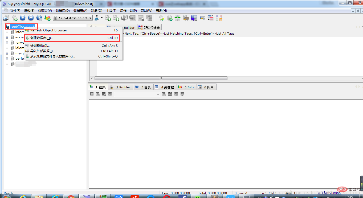The width and height of the screenshot is (363, 198).
Task: Click the database with green up-arrow icon
Action: 116,18
